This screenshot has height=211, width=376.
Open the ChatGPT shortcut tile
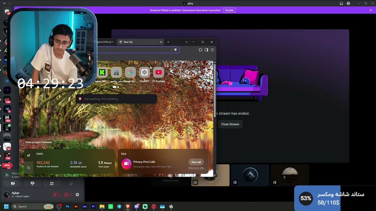[145, 72]
